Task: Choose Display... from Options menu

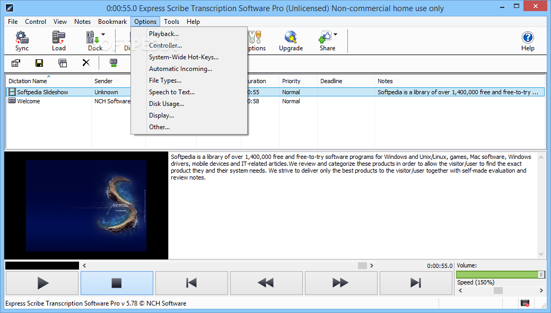Action: pyautogui.click(x=189, y=115)
